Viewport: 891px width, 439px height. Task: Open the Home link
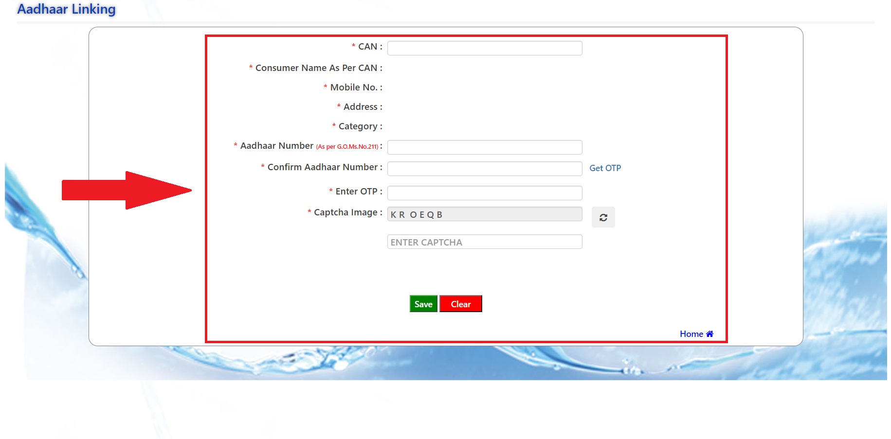(x=696, y=334)
